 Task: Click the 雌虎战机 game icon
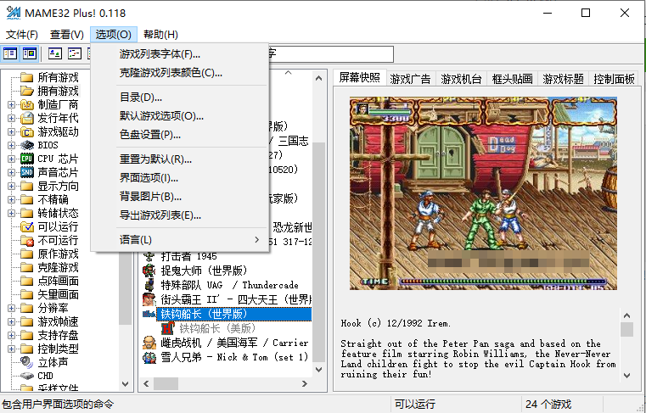(149, 343)
